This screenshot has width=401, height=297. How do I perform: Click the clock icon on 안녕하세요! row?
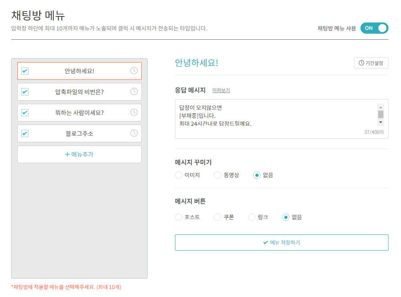pos(134,71)
